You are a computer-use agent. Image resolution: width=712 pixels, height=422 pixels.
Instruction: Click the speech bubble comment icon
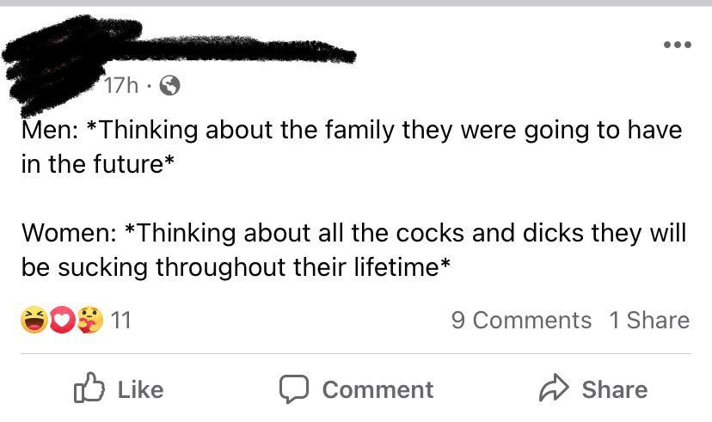(x=293, y=389)
